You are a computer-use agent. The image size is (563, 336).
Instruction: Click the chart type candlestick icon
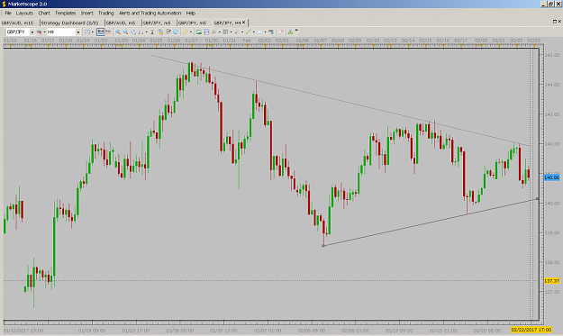tap(39, 32)
